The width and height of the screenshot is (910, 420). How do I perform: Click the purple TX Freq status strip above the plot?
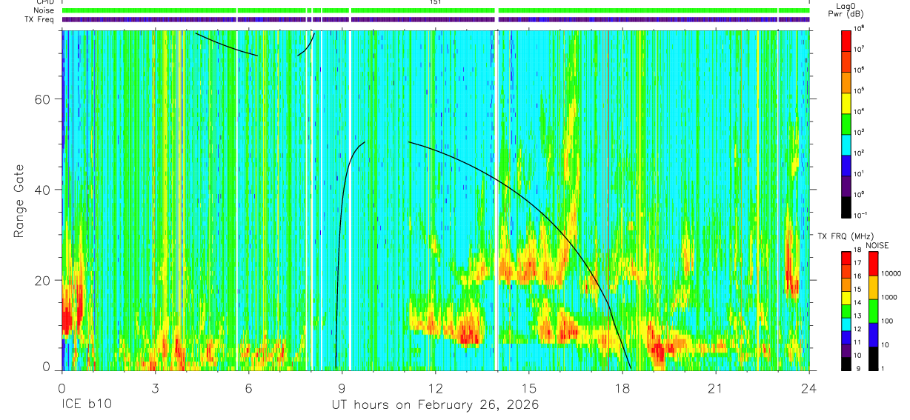pos(436,20)
